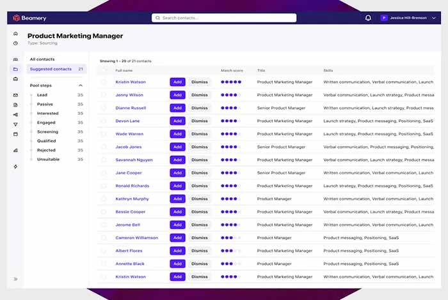Open the mail envelope icon in sidebar
Image resolution: width=448 pixels, height=300 pixels.
click(x=15, y=95)
